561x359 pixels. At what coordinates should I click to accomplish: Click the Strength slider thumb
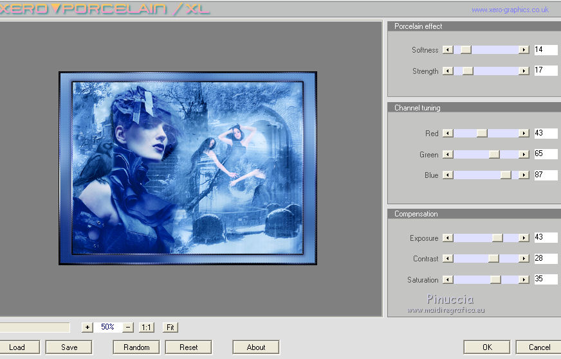468,71
